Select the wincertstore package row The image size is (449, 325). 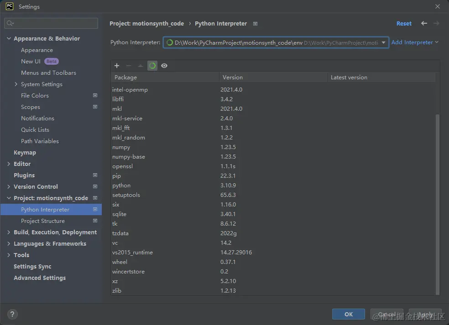[273, 272]
